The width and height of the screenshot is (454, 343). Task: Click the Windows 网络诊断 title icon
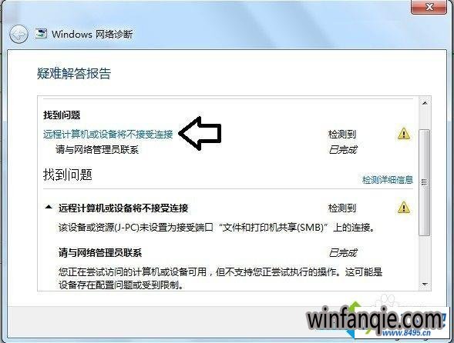pyautogui.click(x=41, y=34)
